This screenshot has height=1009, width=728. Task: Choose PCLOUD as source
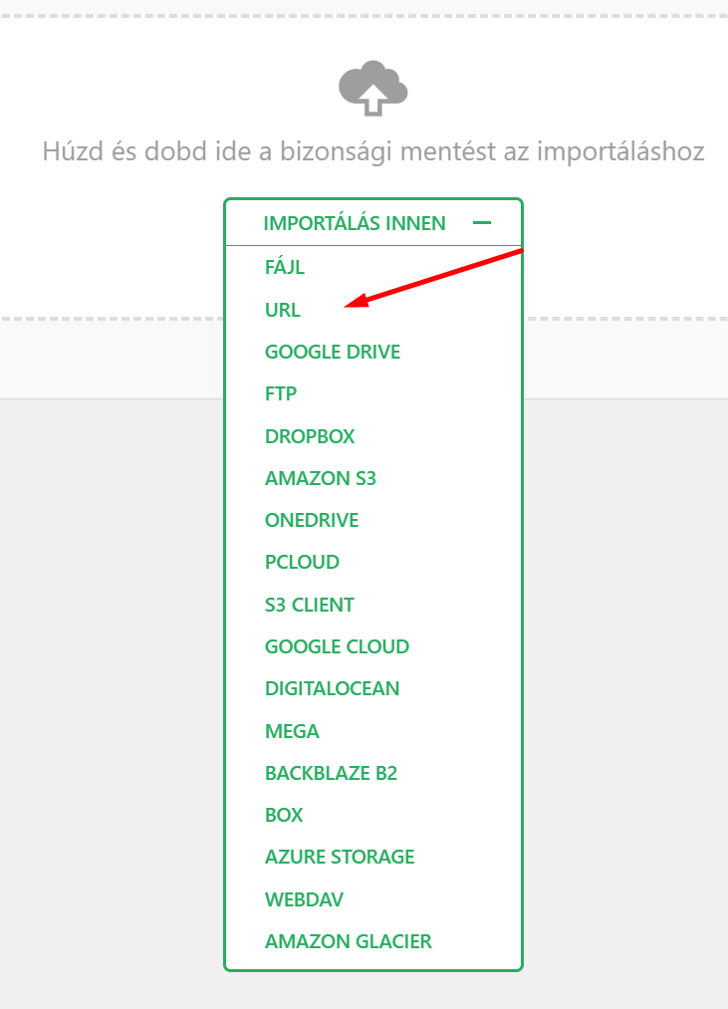[x=302, y=562]
